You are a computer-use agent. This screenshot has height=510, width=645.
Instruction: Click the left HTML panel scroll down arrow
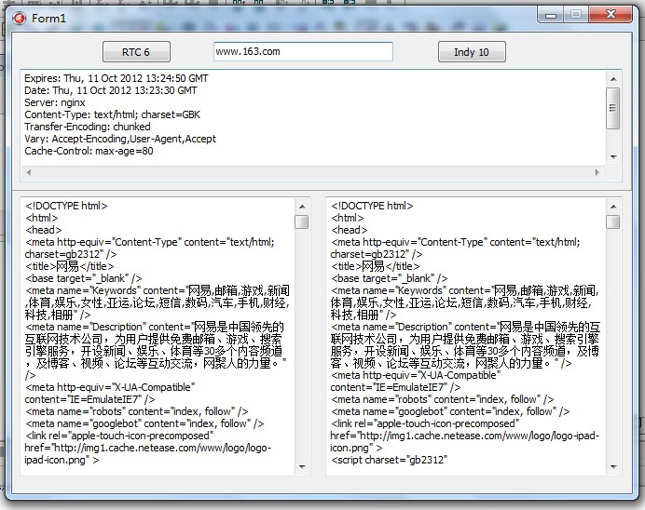click(x=302, y=466)
